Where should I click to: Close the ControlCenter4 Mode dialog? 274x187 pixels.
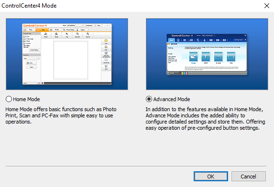point(267,6)
